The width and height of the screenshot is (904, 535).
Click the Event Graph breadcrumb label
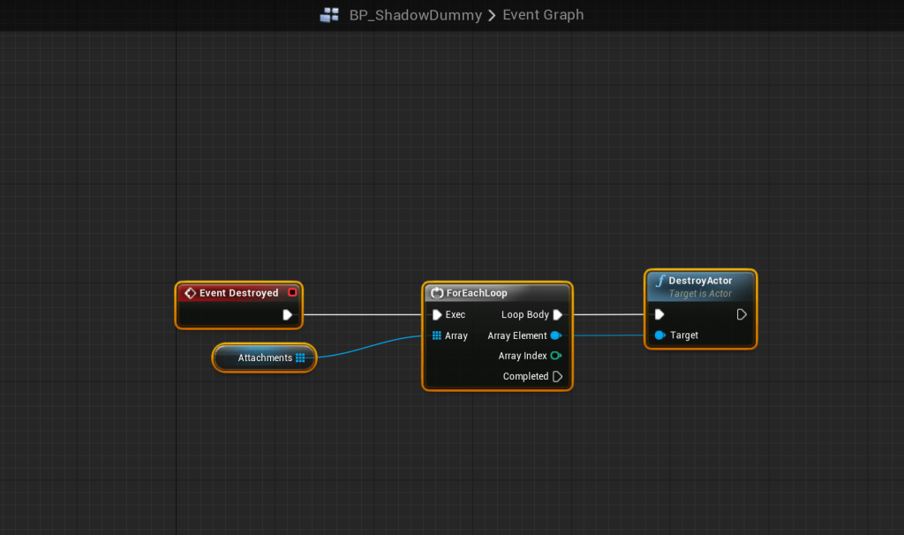543,15
